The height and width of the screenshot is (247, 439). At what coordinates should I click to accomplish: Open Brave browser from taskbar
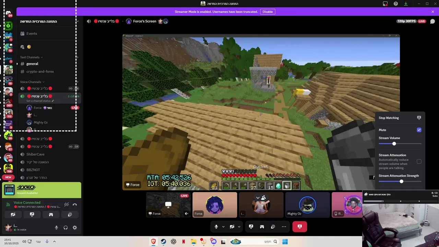click(x=153, y=242)
